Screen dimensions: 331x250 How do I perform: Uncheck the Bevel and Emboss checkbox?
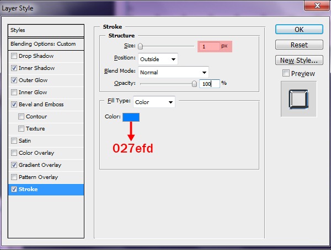14,104
